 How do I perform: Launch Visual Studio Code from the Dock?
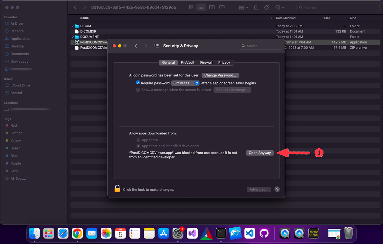coord(250,233)
